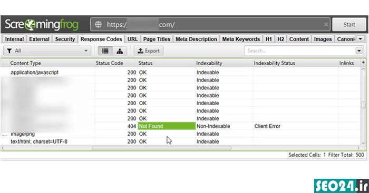The height and width of the screenshot is (193, 369).
Task: Click the globe icon in the URL bar
Action: click(x=98, y=24)
